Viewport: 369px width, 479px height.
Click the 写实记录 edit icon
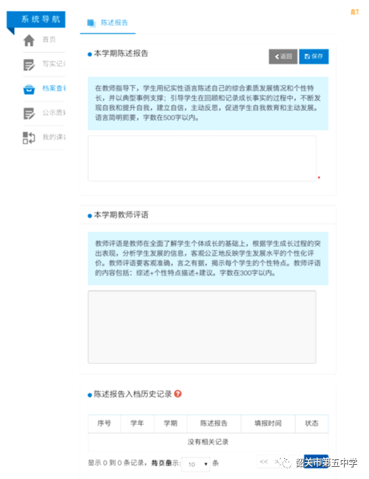point(29,65)
